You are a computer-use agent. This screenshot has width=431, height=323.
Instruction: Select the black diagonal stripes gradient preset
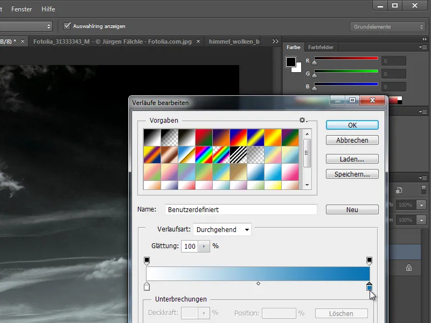(238, 155)
